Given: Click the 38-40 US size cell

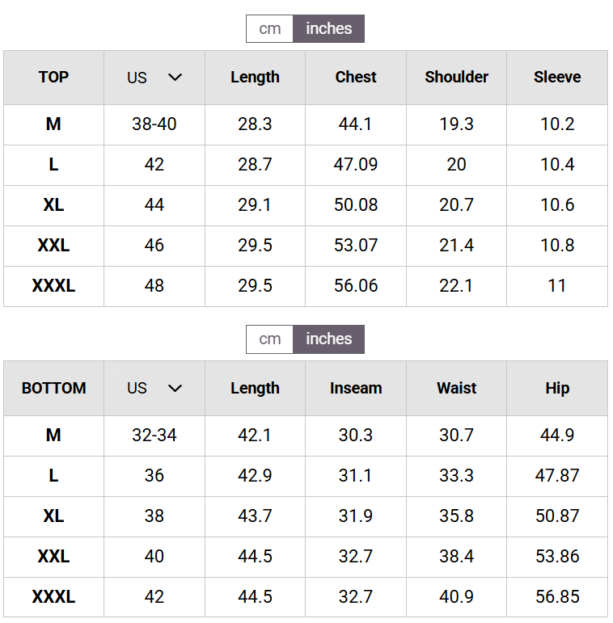Looking at the screenshot, I should pos(154,124).
